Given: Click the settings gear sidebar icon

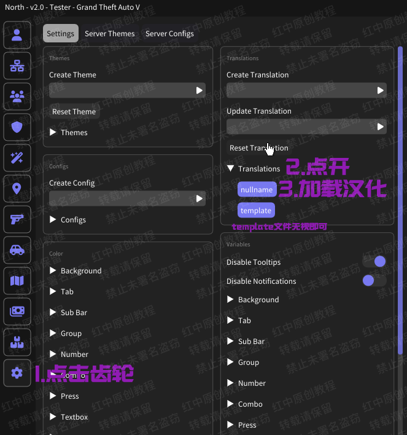Looking at the screenshot, I should tap(17, 372).
